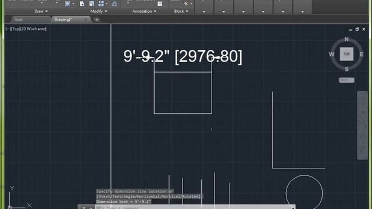Close the Drawing1* file tab

pos(85,20)
